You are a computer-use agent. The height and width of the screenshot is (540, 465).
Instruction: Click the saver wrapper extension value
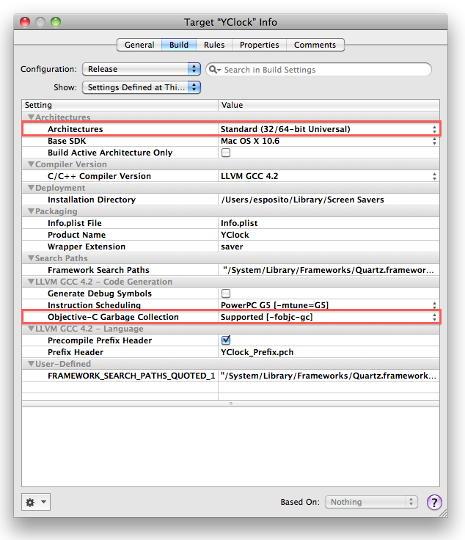tap(232, 247)
